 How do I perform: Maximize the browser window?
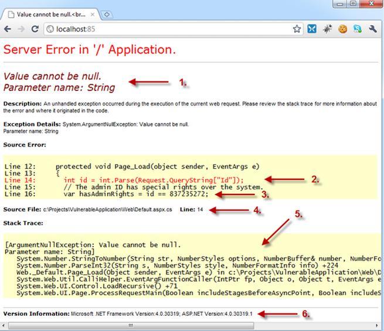coord(353,4)
